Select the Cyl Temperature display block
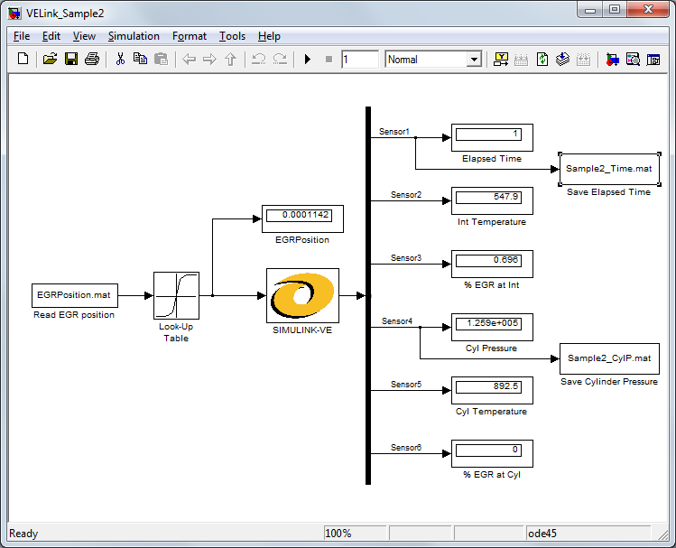This screenshot has height=548, width=676. (x=492, y=390)
